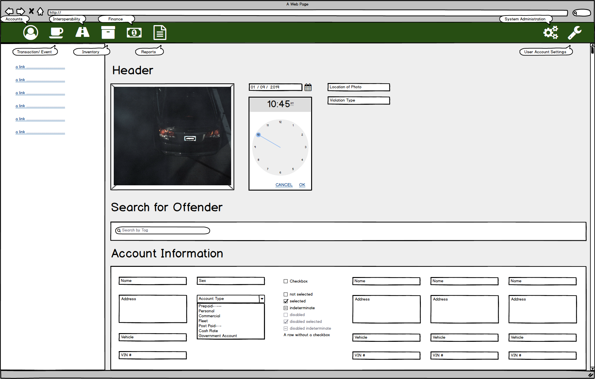This screenshot has width=595, height=379.
Task: Open the third sidebar 'a link'
Action: 40,93
